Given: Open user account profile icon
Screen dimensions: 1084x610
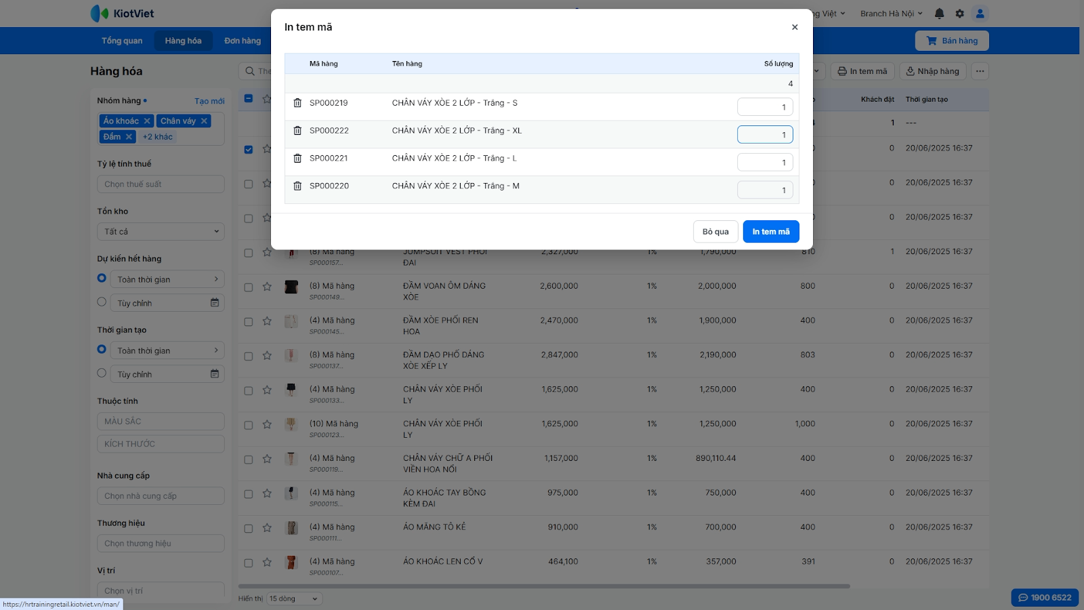Looking at the screenshot, I should [x=980, y=14].
